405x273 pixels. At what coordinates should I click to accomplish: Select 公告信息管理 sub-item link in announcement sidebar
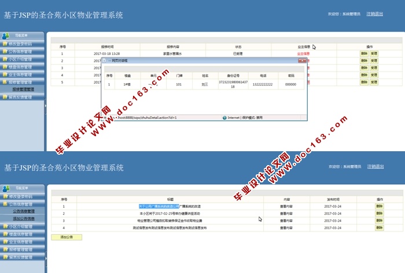(24, 211)
